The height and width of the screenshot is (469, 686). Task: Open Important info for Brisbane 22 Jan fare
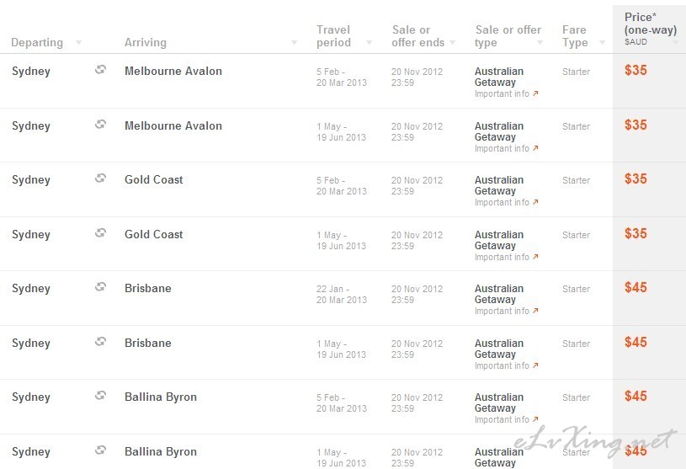tap(506, 311)
